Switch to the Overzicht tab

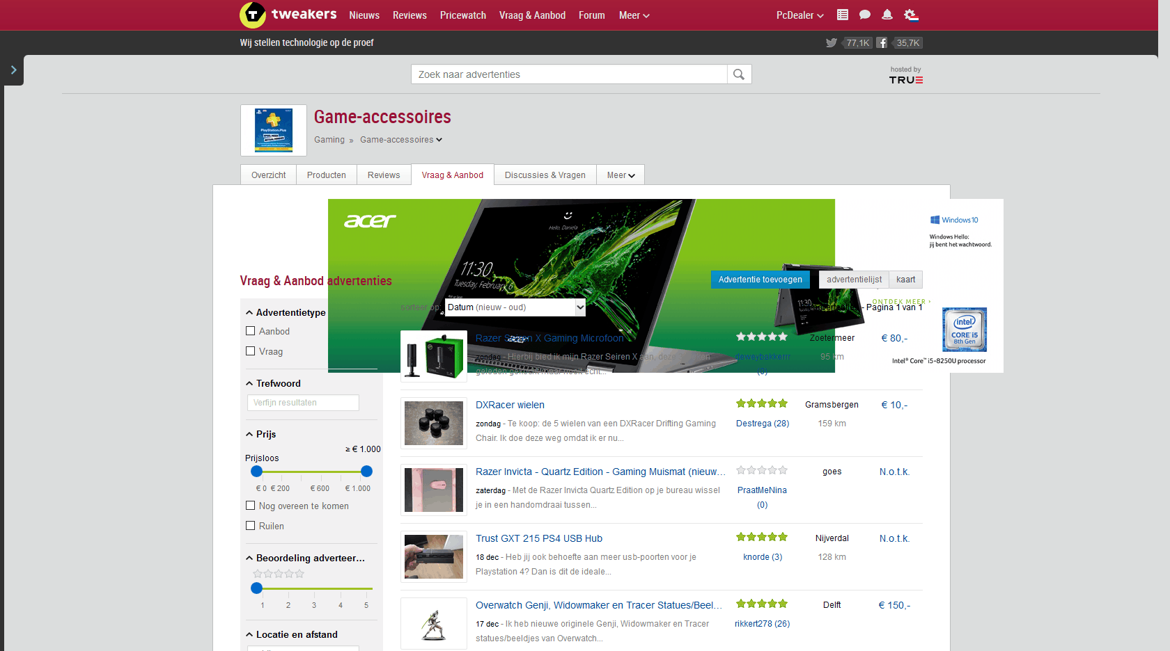pos(269,175)
